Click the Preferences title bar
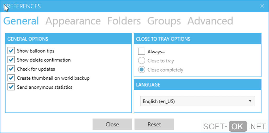Viewport: 269px width, 133px height. tap(132, 6)
